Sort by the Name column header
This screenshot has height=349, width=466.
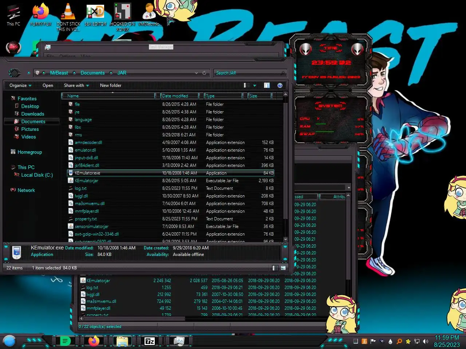pos(108,96)
